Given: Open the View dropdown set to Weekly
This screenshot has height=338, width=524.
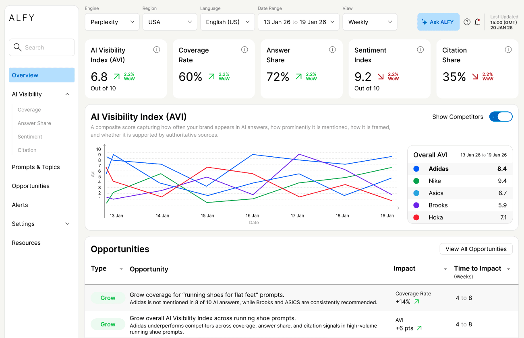Looking at the screenshot, I should pos(370,22).
